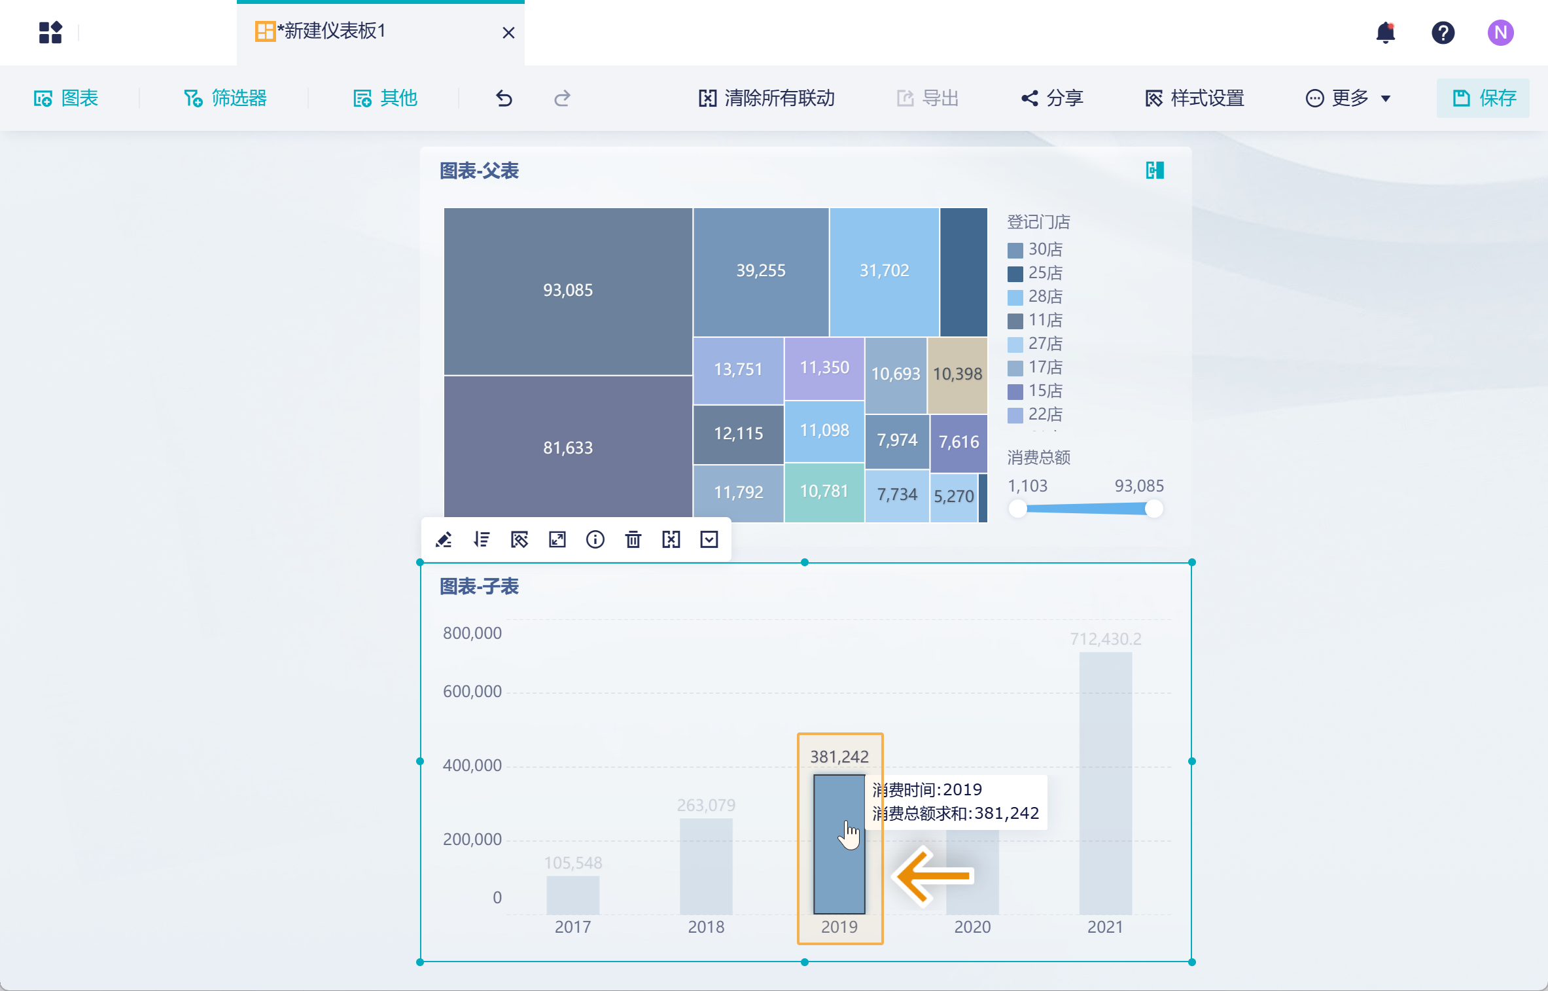Click the 登记门店 legend title

[1038, 222]
